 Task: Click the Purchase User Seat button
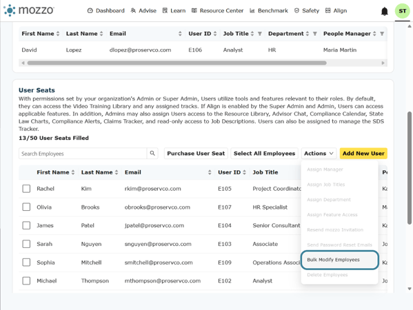point(196,154)
